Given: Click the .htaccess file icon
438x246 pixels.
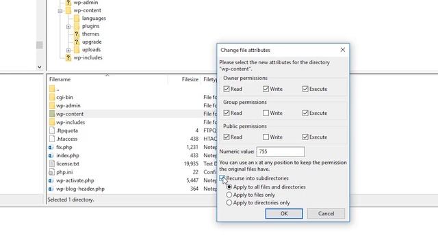Looking at the screenshot, I should click(52, 139).
